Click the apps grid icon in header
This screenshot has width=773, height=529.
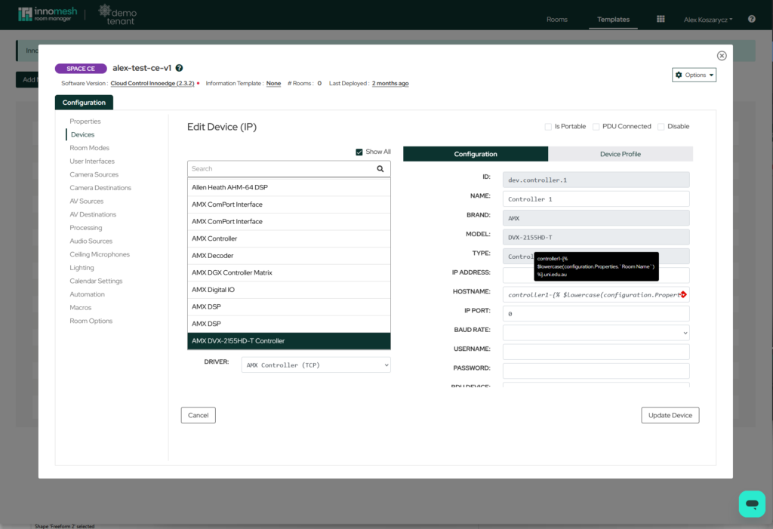pyautogui.click(x=661, y=20)
